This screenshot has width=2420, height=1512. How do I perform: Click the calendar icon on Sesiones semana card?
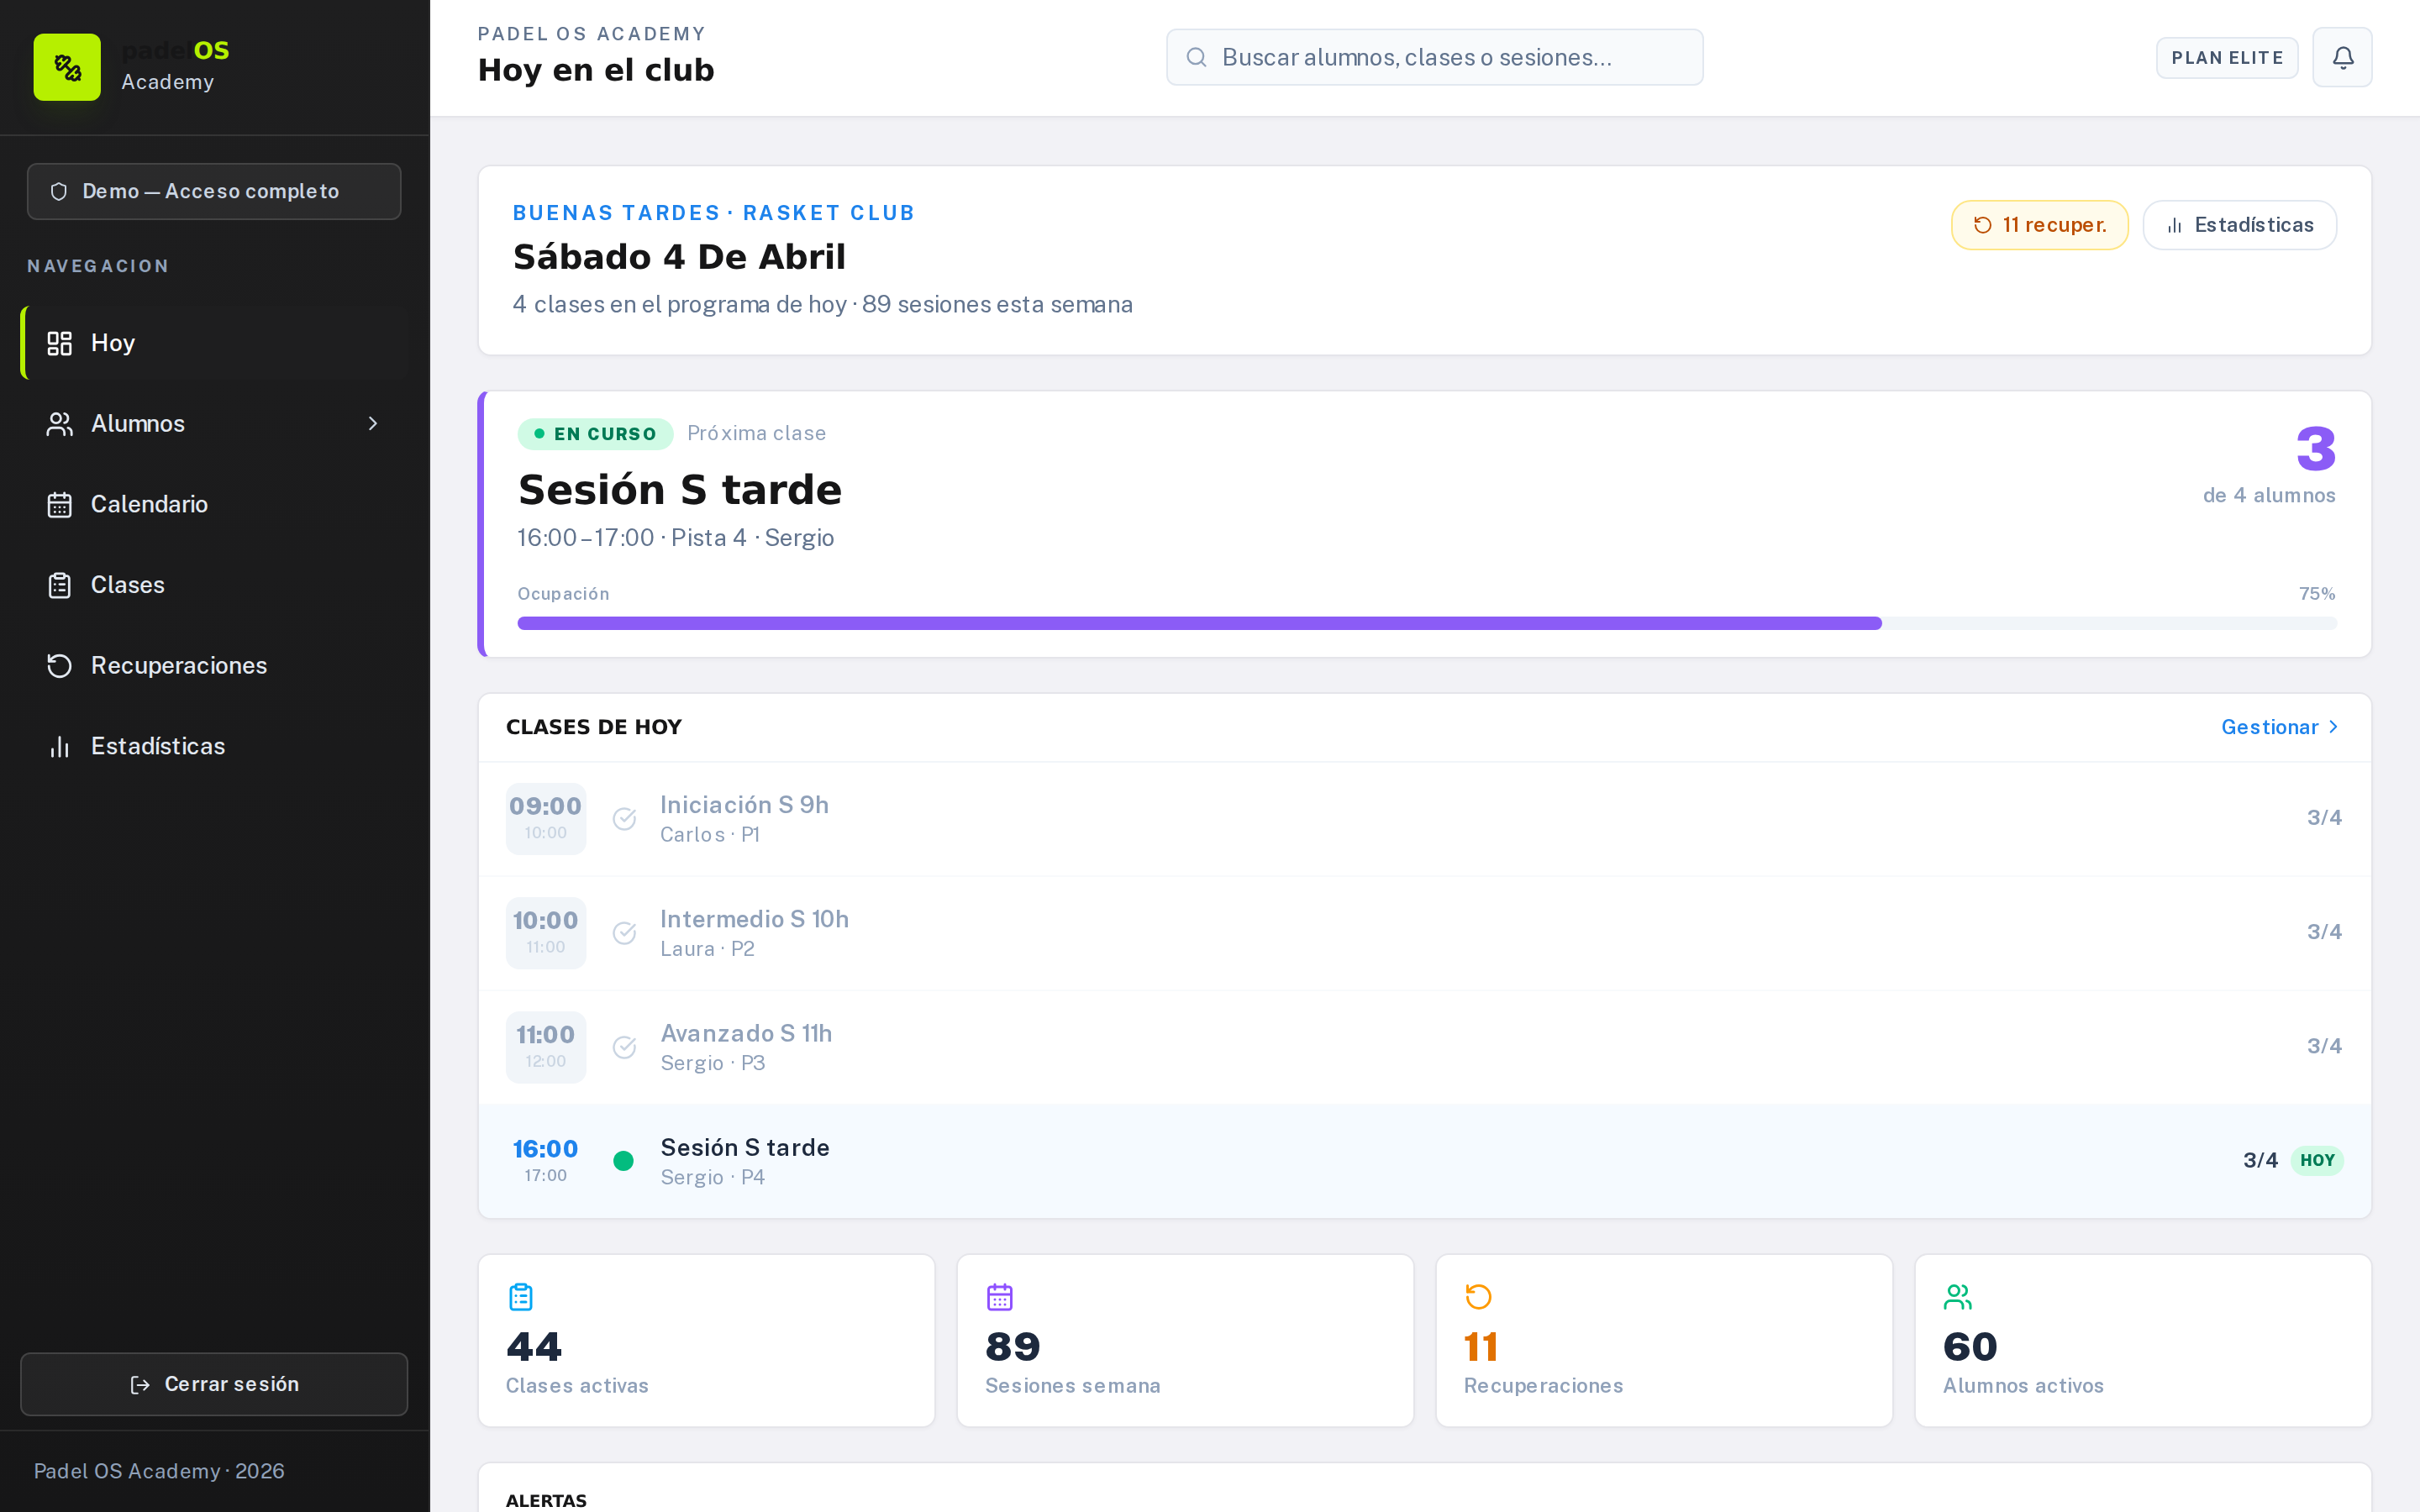pyautogui.click(x=1000, y=1297)
